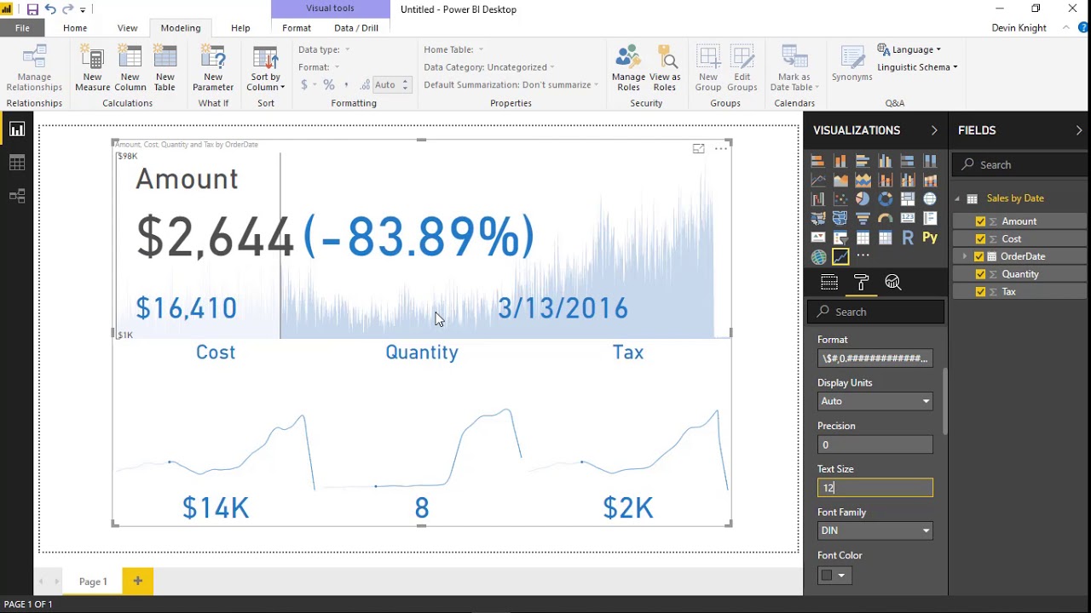Switch to Data view in left sidebar
This screenshot has width=1091, height=613.
point(17,163)
